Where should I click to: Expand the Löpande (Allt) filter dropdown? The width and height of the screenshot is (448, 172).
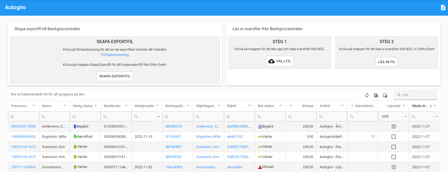405,117
